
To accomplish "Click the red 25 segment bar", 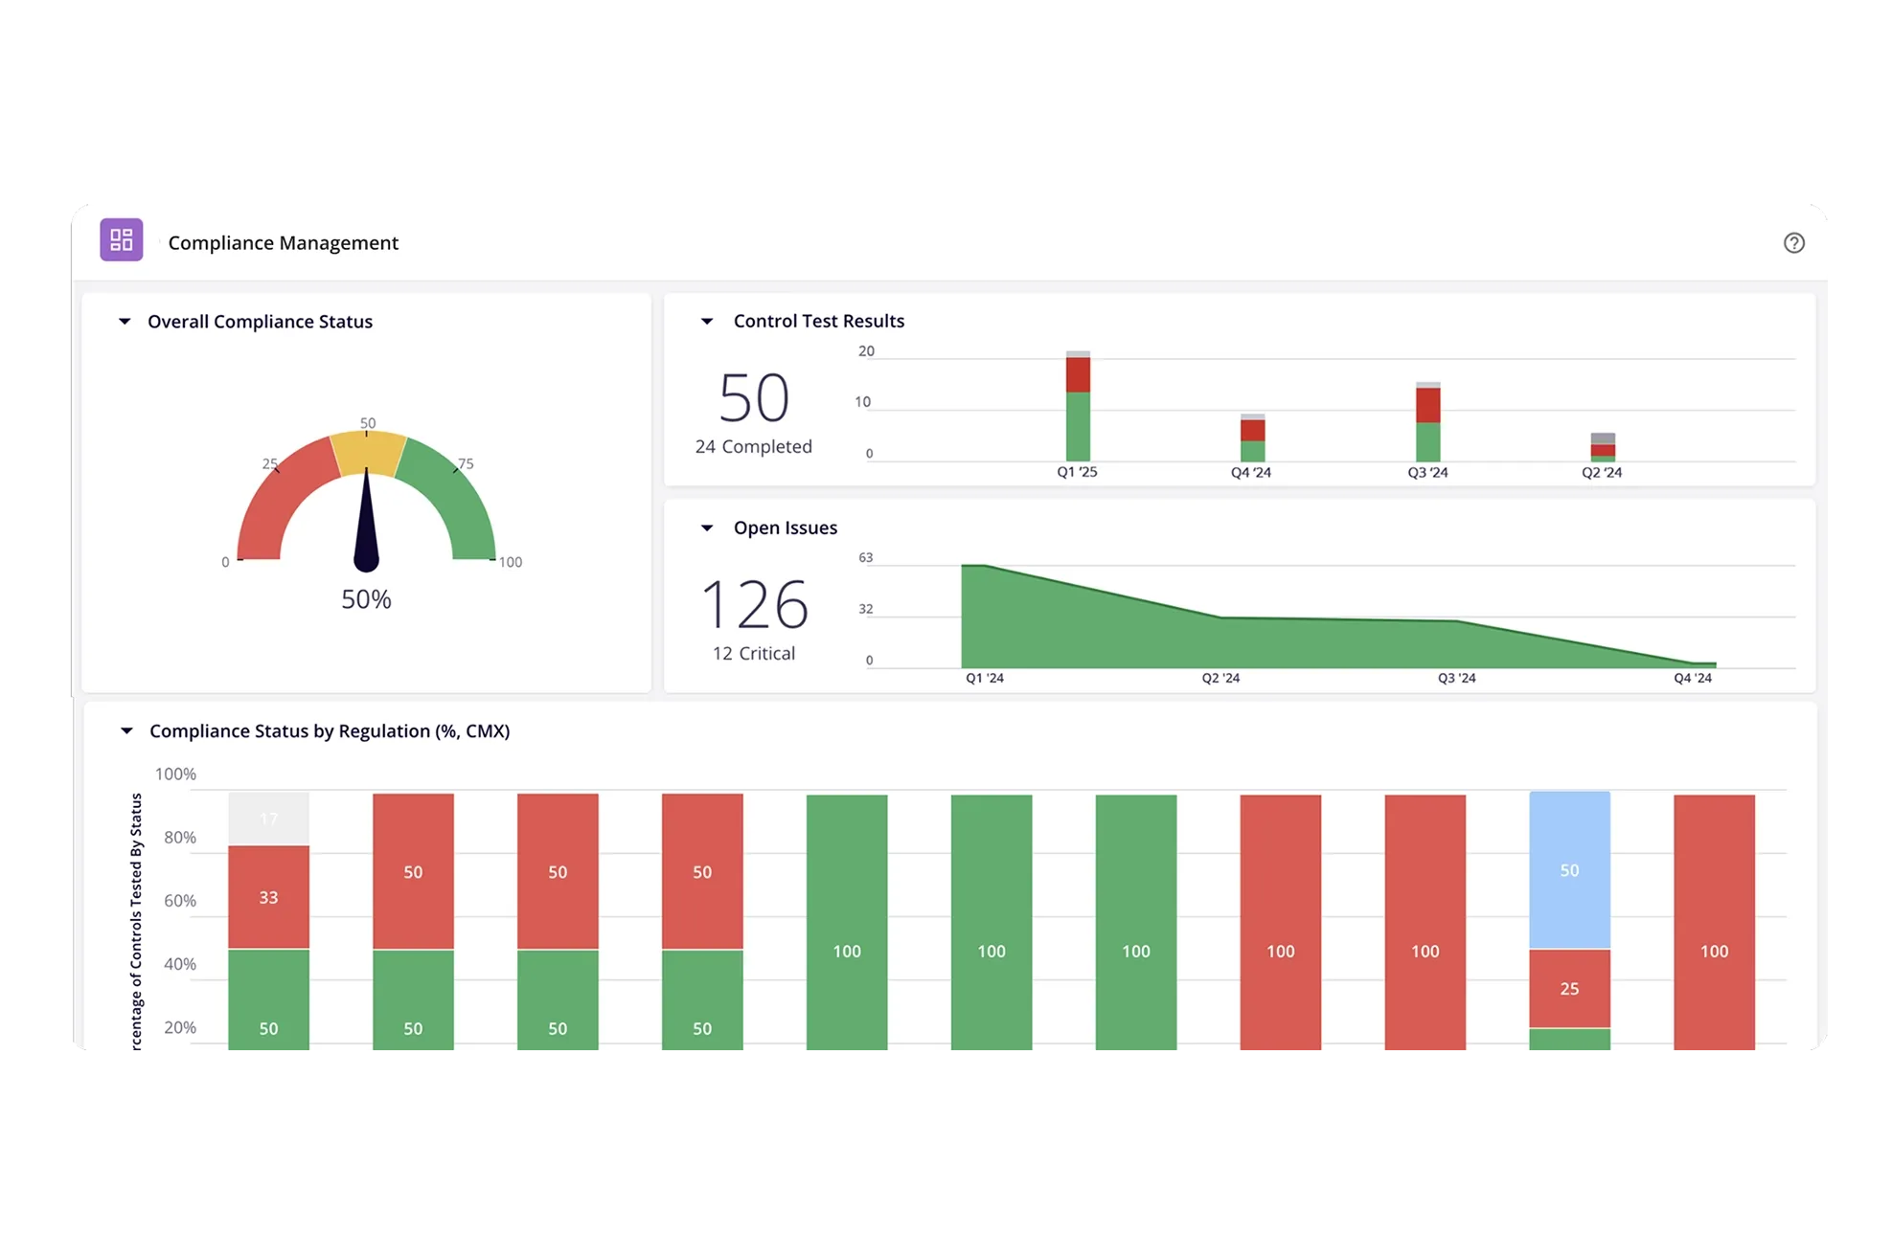I will click(1569, 988).
